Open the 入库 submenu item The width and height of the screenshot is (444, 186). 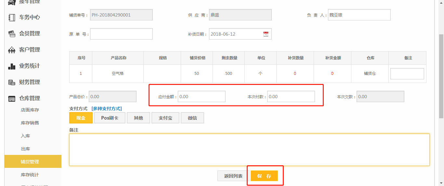(x=25, y=136)
